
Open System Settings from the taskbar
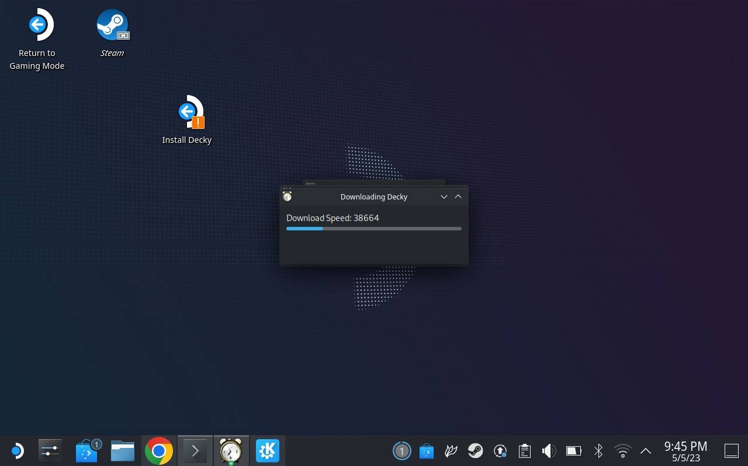pyautogui.click(x=50, y=451)
